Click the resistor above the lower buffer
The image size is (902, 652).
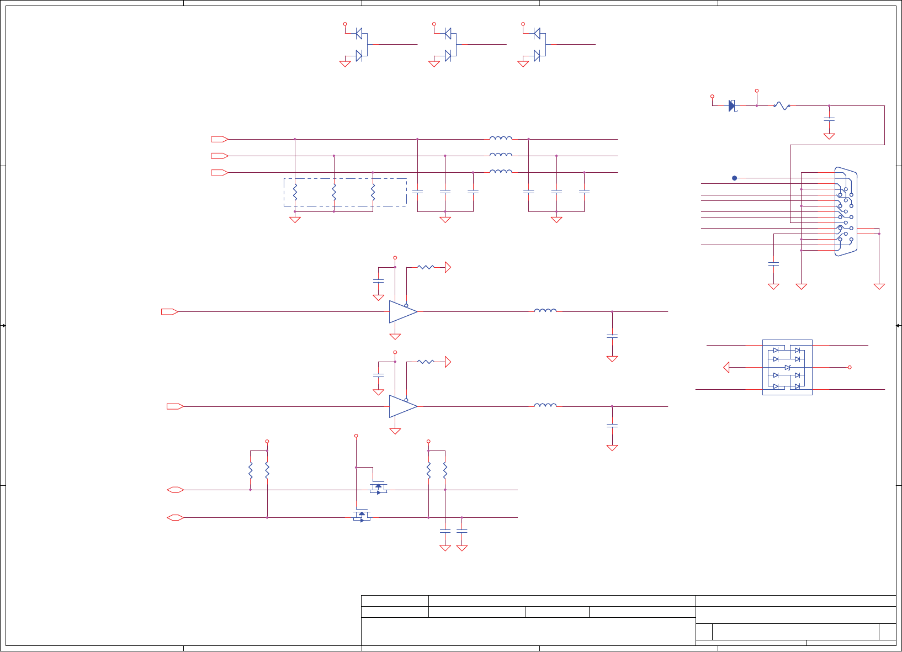point(426,362)
